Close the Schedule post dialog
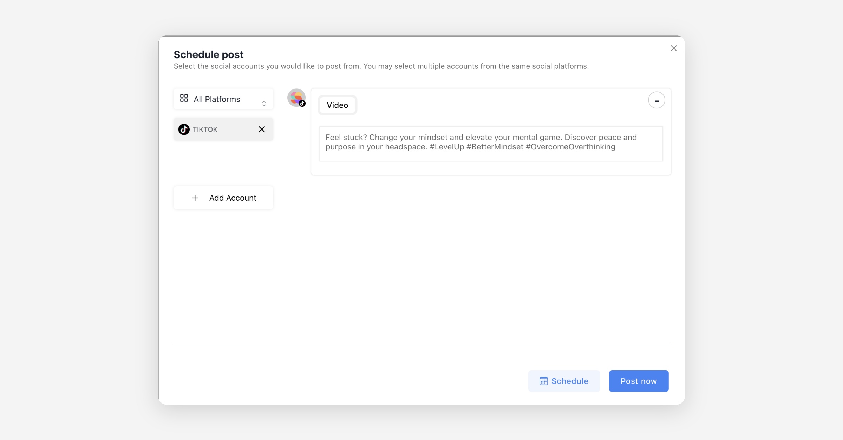843x440 pixels. pyautogui.click(x=673, y=48)
